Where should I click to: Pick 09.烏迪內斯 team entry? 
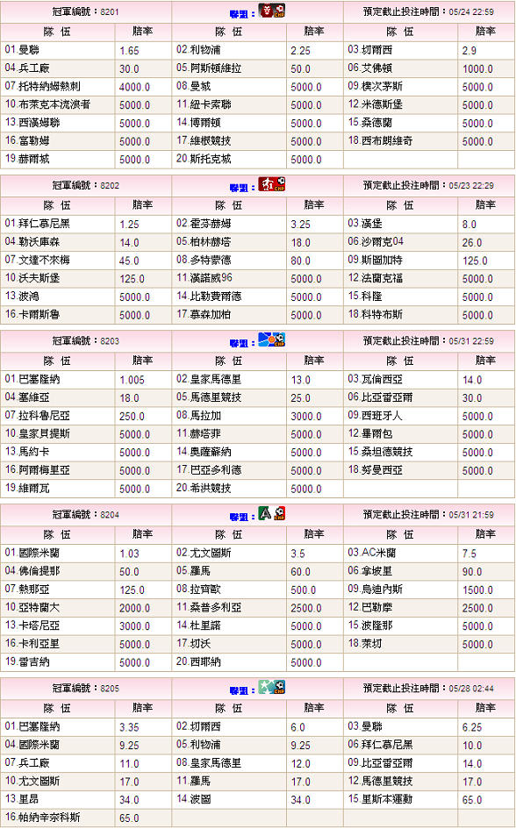click(376, 589)
